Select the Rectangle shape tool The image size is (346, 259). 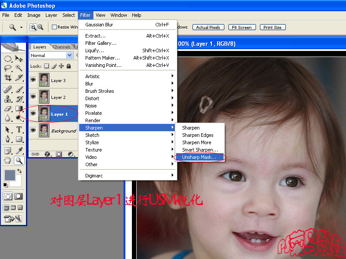pos(19,139)
